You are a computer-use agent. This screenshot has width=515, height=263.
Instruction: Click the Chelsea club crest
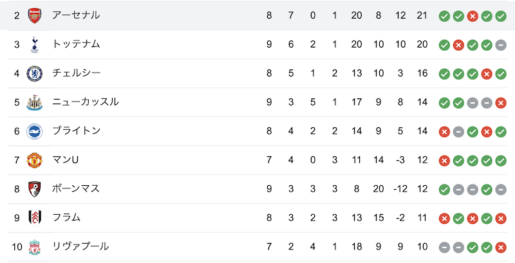point(35,73)
